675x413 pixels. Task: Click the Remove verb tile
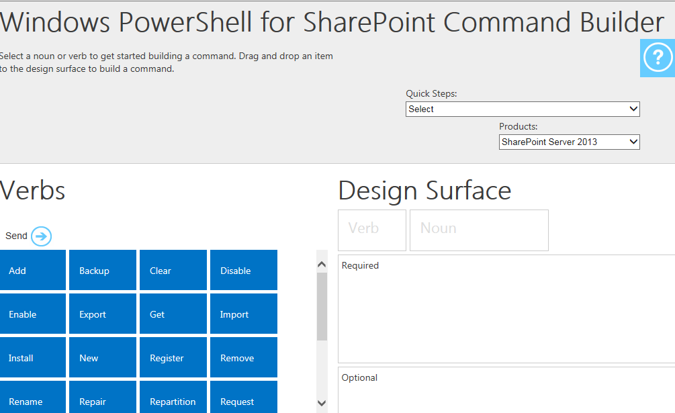[x=244, y=357]
